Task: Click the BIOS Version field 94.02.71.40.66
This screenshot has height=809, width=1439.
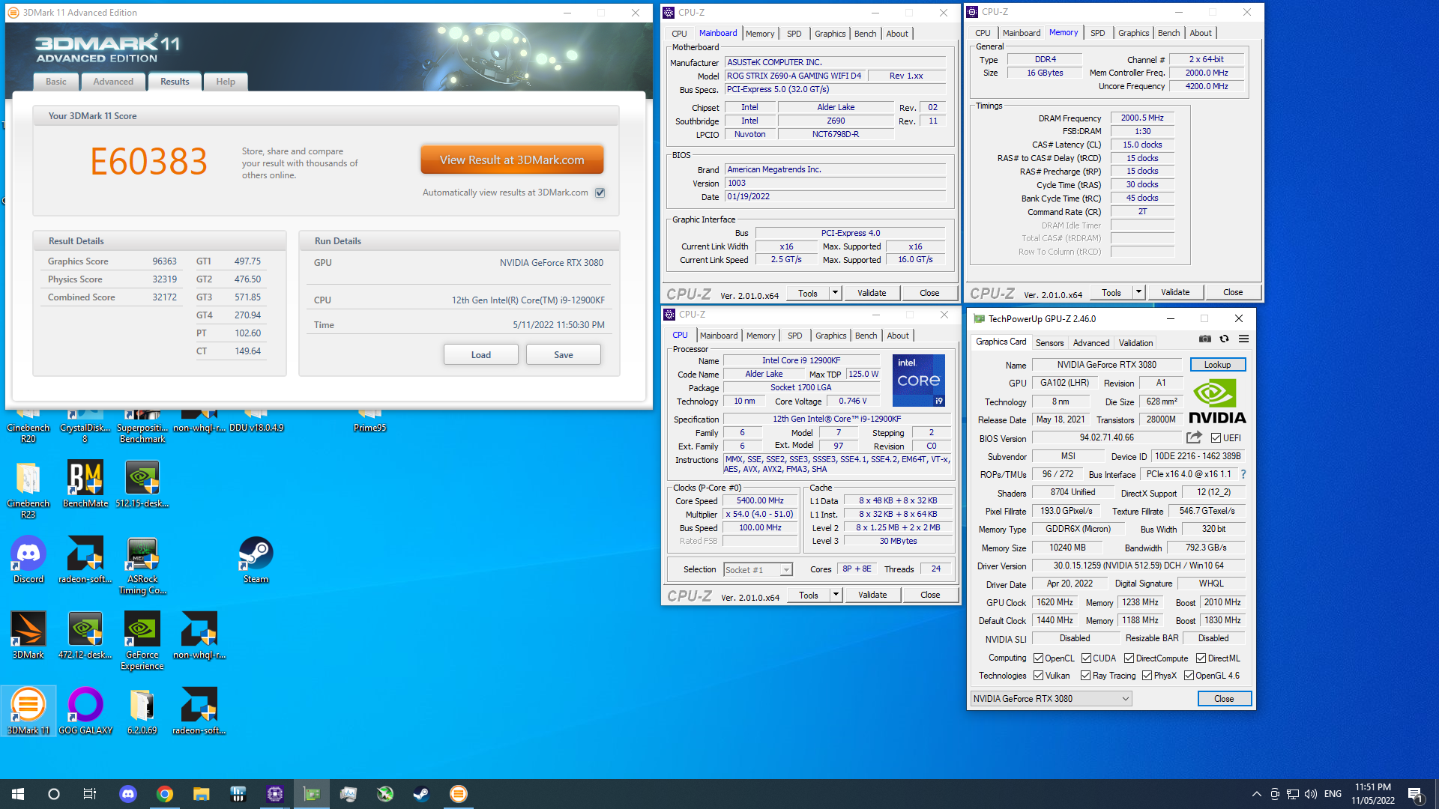Action: click(x=1107, y=437)
